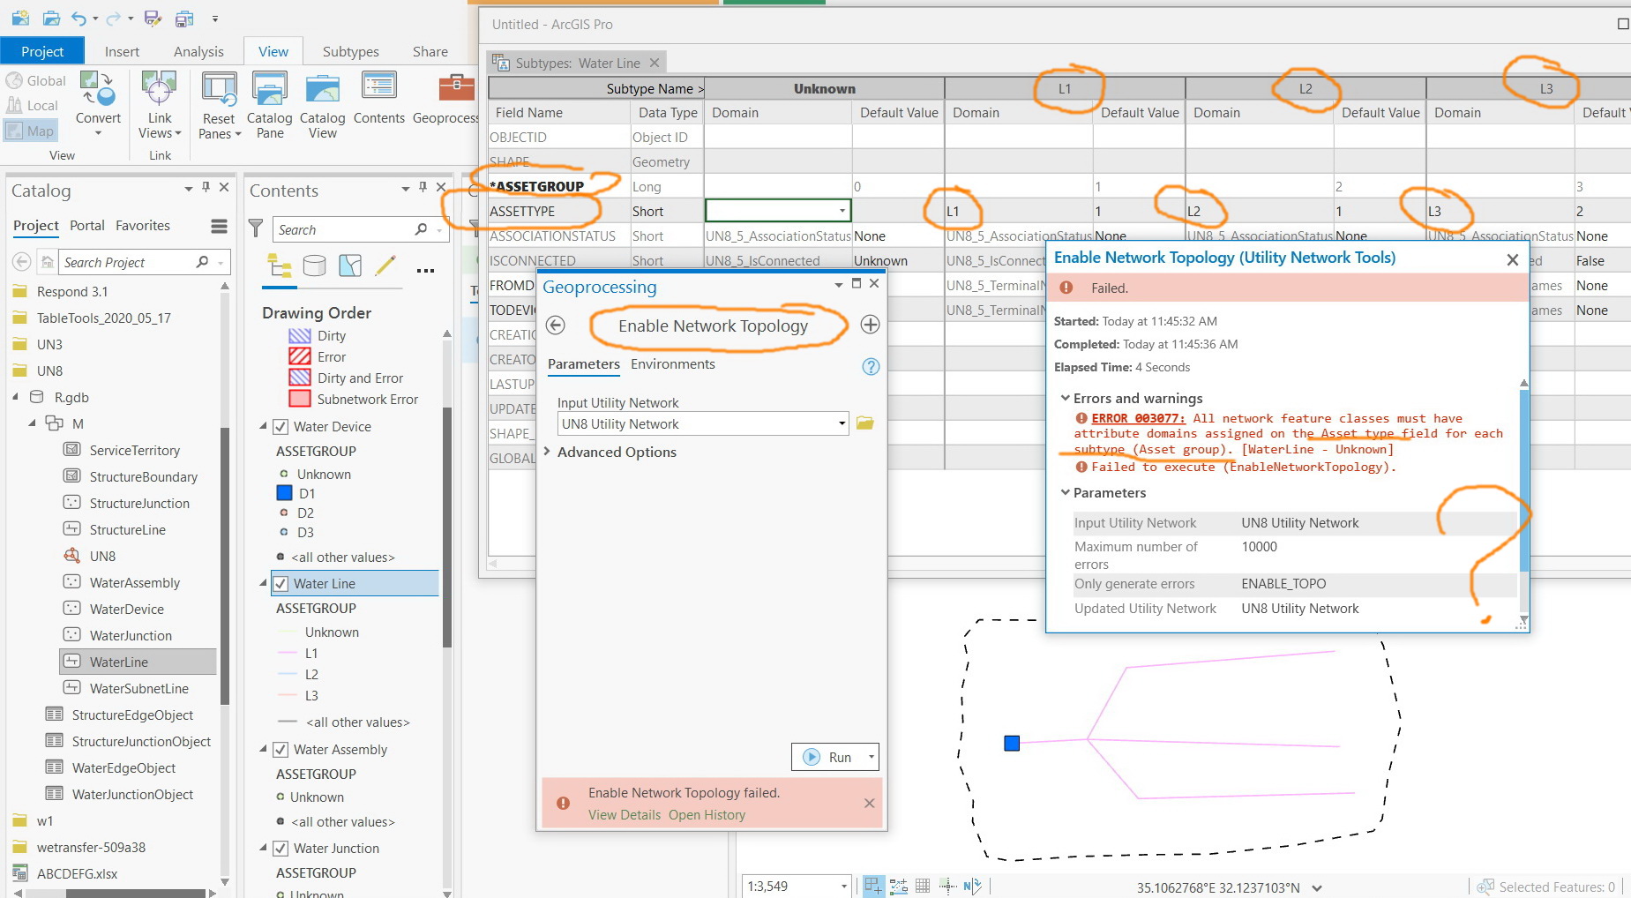Screen dimensions: 1631x898
Task: Click the Open History link
Action: (x=707, y=815)
